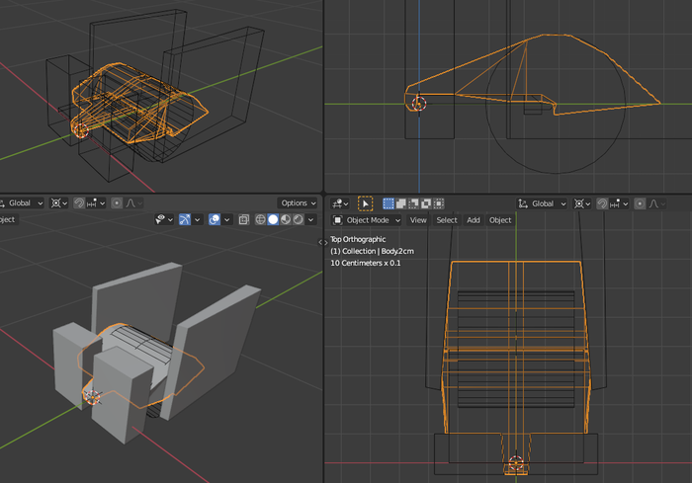Screen dimensions: 692x483
Task: Toggle show overlays in the bottom-left viewport
Action: pos(215,219)
